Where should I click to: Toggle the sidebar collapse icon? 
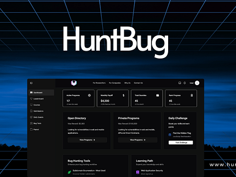pyautogui.click(x=31, y=83)
